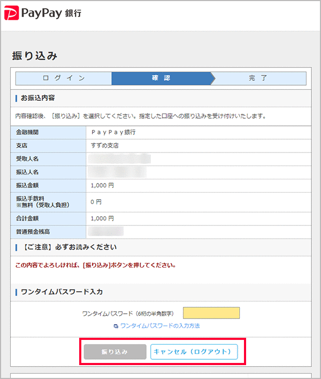
Task: Click the red notice text about 振り込みボタン
Action: point(96,265)
